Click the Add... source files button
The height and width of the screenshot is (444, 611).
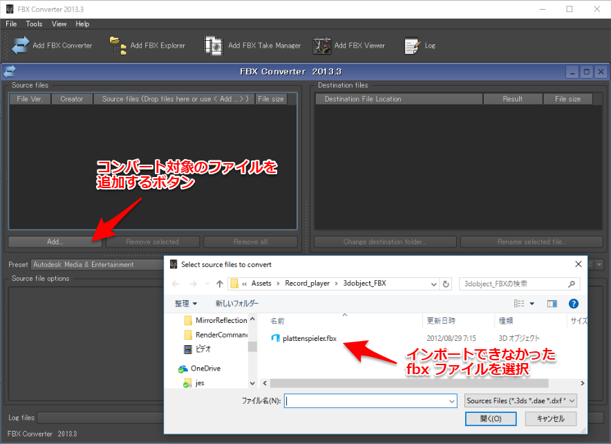click(55, 241)
